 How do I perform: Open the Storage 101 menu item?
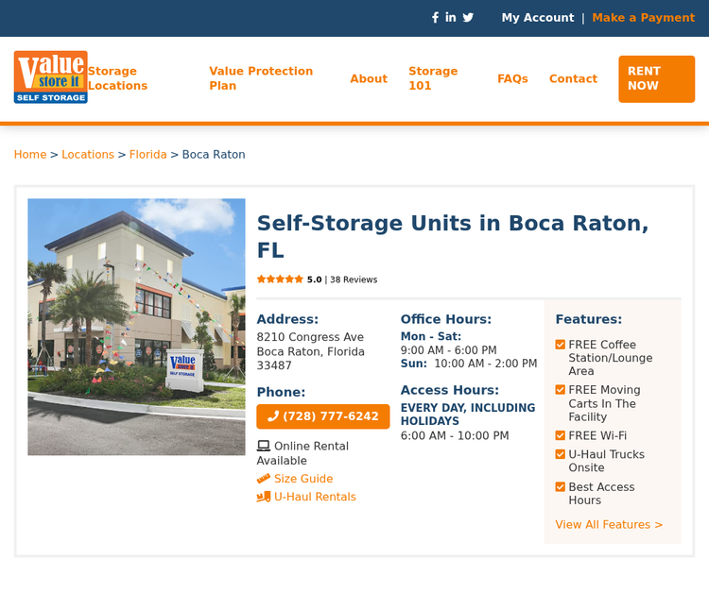tap(433, 78)
